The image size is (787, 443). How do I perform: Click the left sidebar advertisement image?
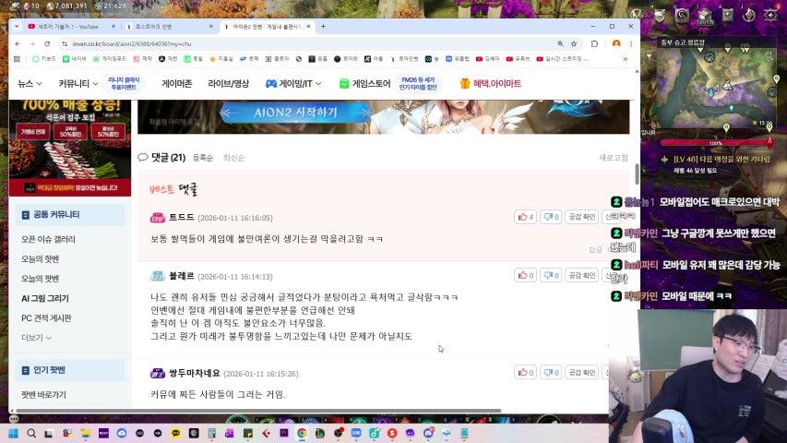(x=70, y=148)
